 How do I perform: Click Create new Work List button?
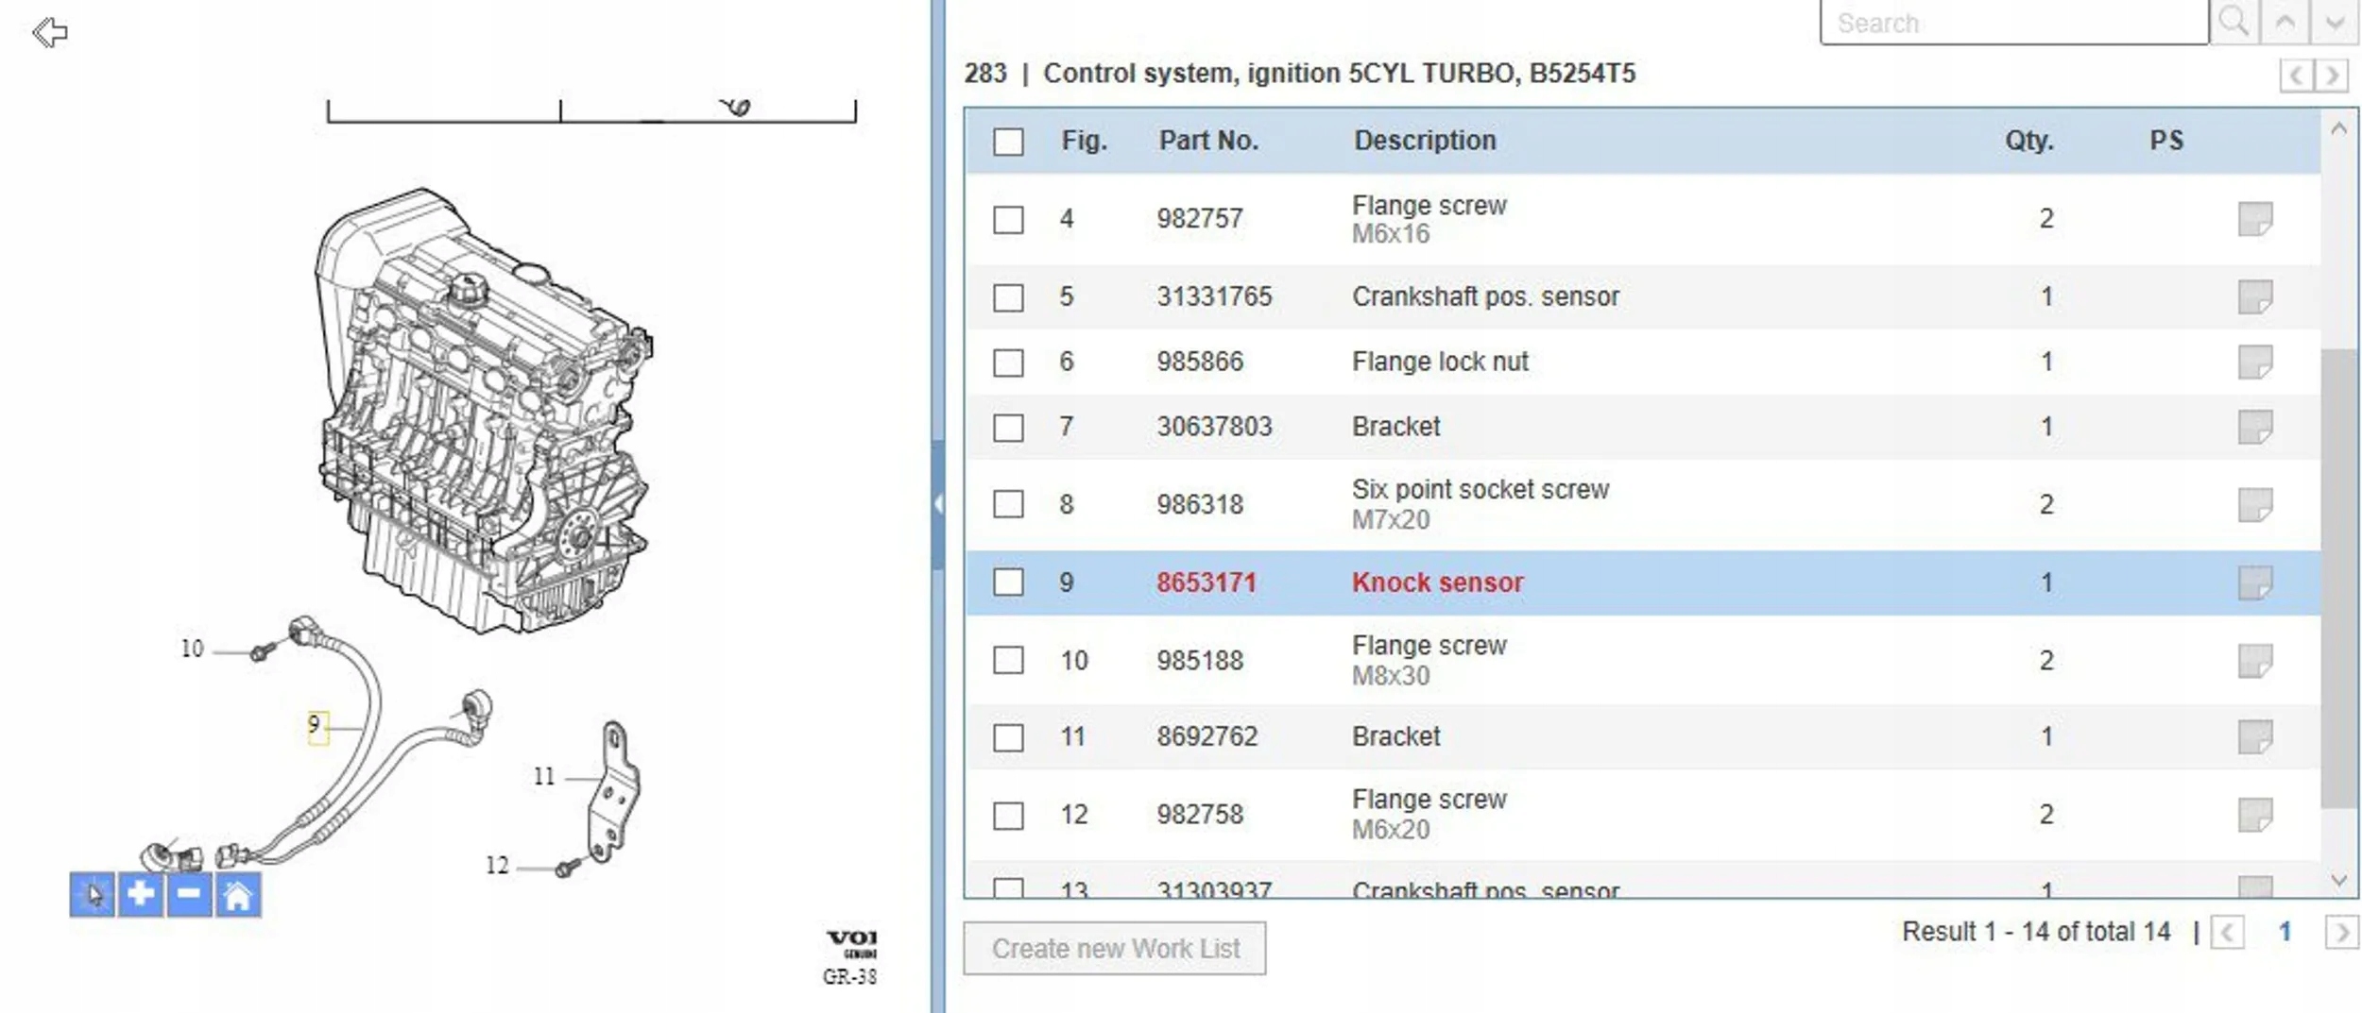1115,948
